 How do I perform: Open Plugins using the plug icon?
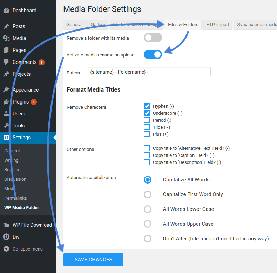click(x=6, y=102)
